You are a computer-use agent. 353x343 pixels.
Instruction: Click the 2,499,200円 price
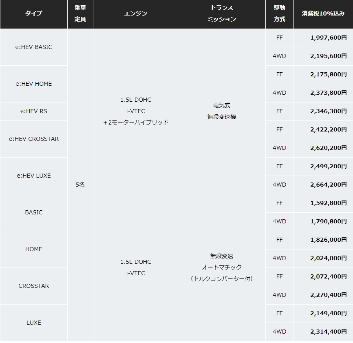pyautogui.click(x=329, y=166)
